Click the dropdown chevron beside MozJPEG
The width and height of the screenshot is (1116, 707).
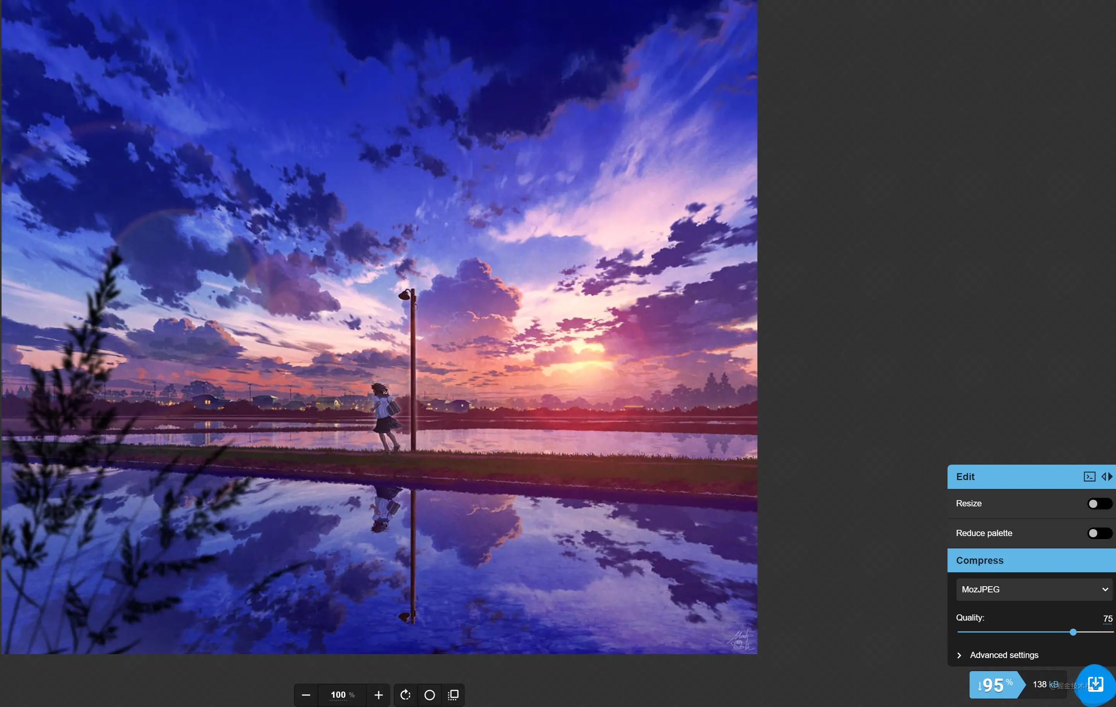[1105, 589]
